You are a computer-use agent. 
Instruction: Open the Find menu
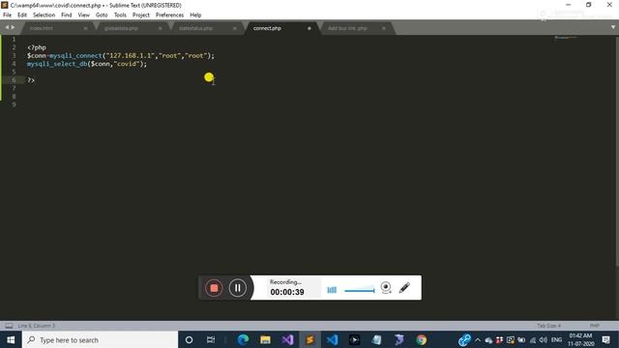(67, 15)
